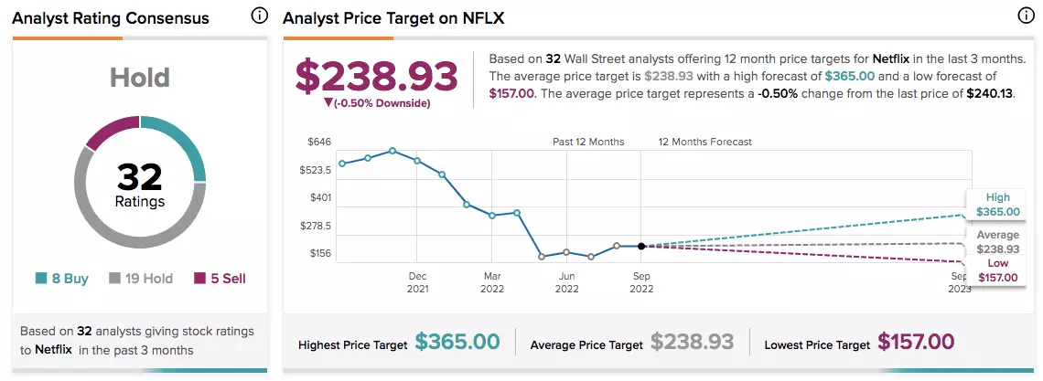Select the Average $238.93 forecast label
The image size is (1043, 381).
997,242
